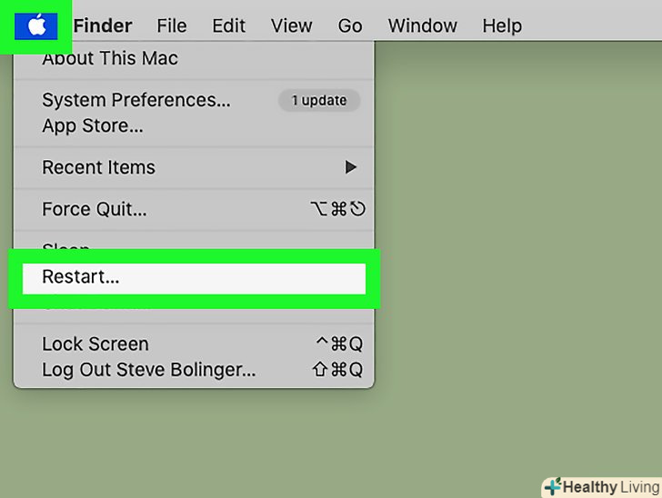Open the Go menu
Screen dimensions: 662x498
pos(350,26)
